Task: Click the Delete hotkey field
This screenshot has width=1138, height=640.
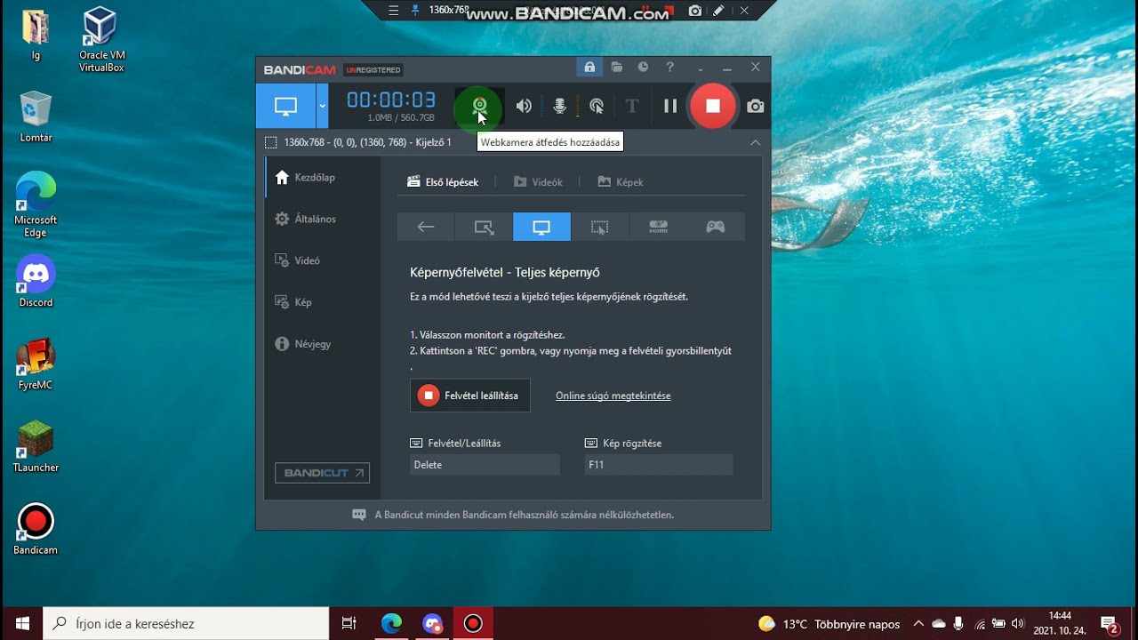Action: click(x=485, y=465)
